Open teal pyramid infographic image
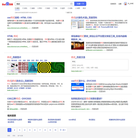Screen dimensions: 136x138 tap(33, 68)
